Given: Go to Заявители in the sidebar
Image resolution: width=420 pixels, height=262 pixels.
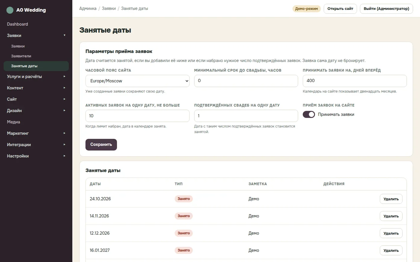Looking at the screenshot, I should [36, 56].
